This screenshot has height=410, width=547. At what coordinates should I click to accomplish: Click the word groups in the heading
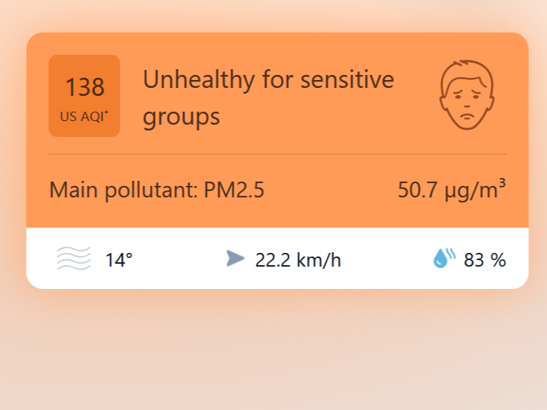[x=181, y=117]
